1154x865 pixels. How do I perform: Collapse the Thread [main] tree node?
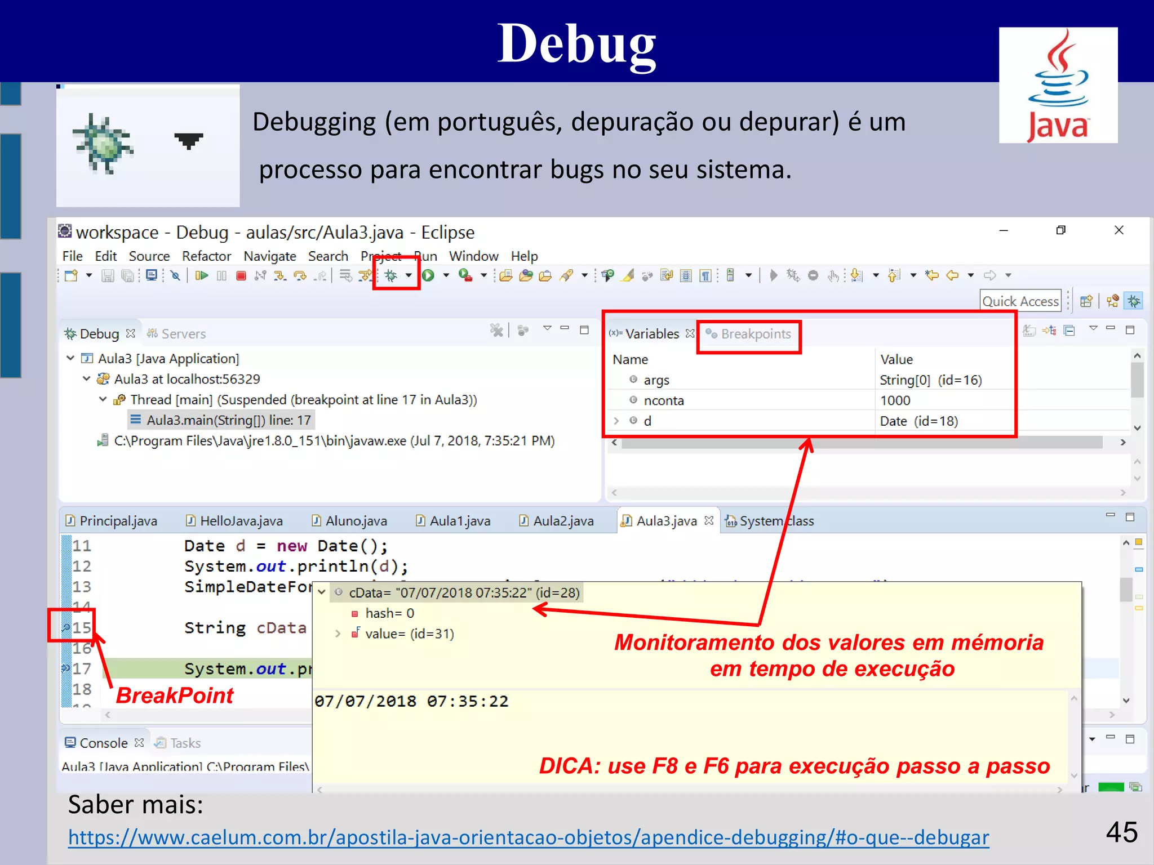tap(103, 399)
